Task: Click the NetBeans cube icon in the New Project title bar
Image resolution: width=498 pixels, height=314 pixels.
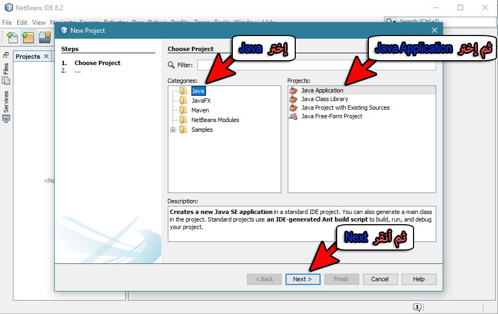Action: (64, 30)
